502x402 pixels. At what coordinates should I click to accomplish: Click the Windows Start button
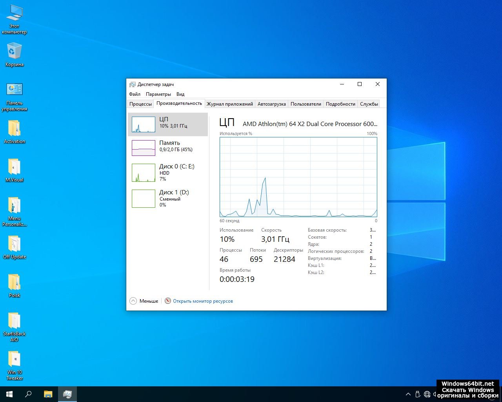[9, 394]
